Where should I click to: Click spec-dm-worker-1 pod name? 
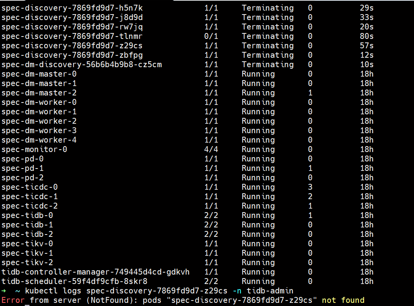tap(39, 112)
